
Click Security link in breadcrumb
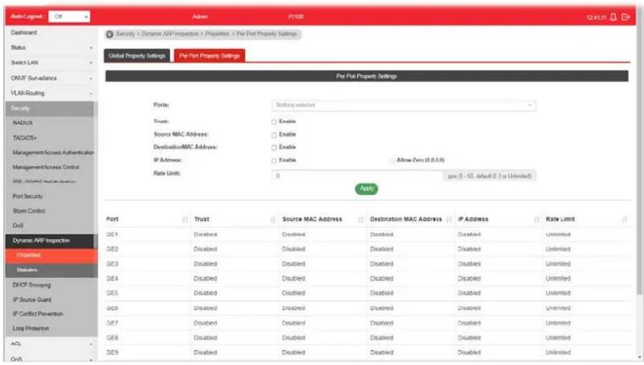coord(125,34)
